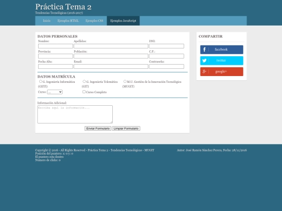Focus the Email input field
The height and width of the screenshot is (211, 282).
(x=111, y=66)
